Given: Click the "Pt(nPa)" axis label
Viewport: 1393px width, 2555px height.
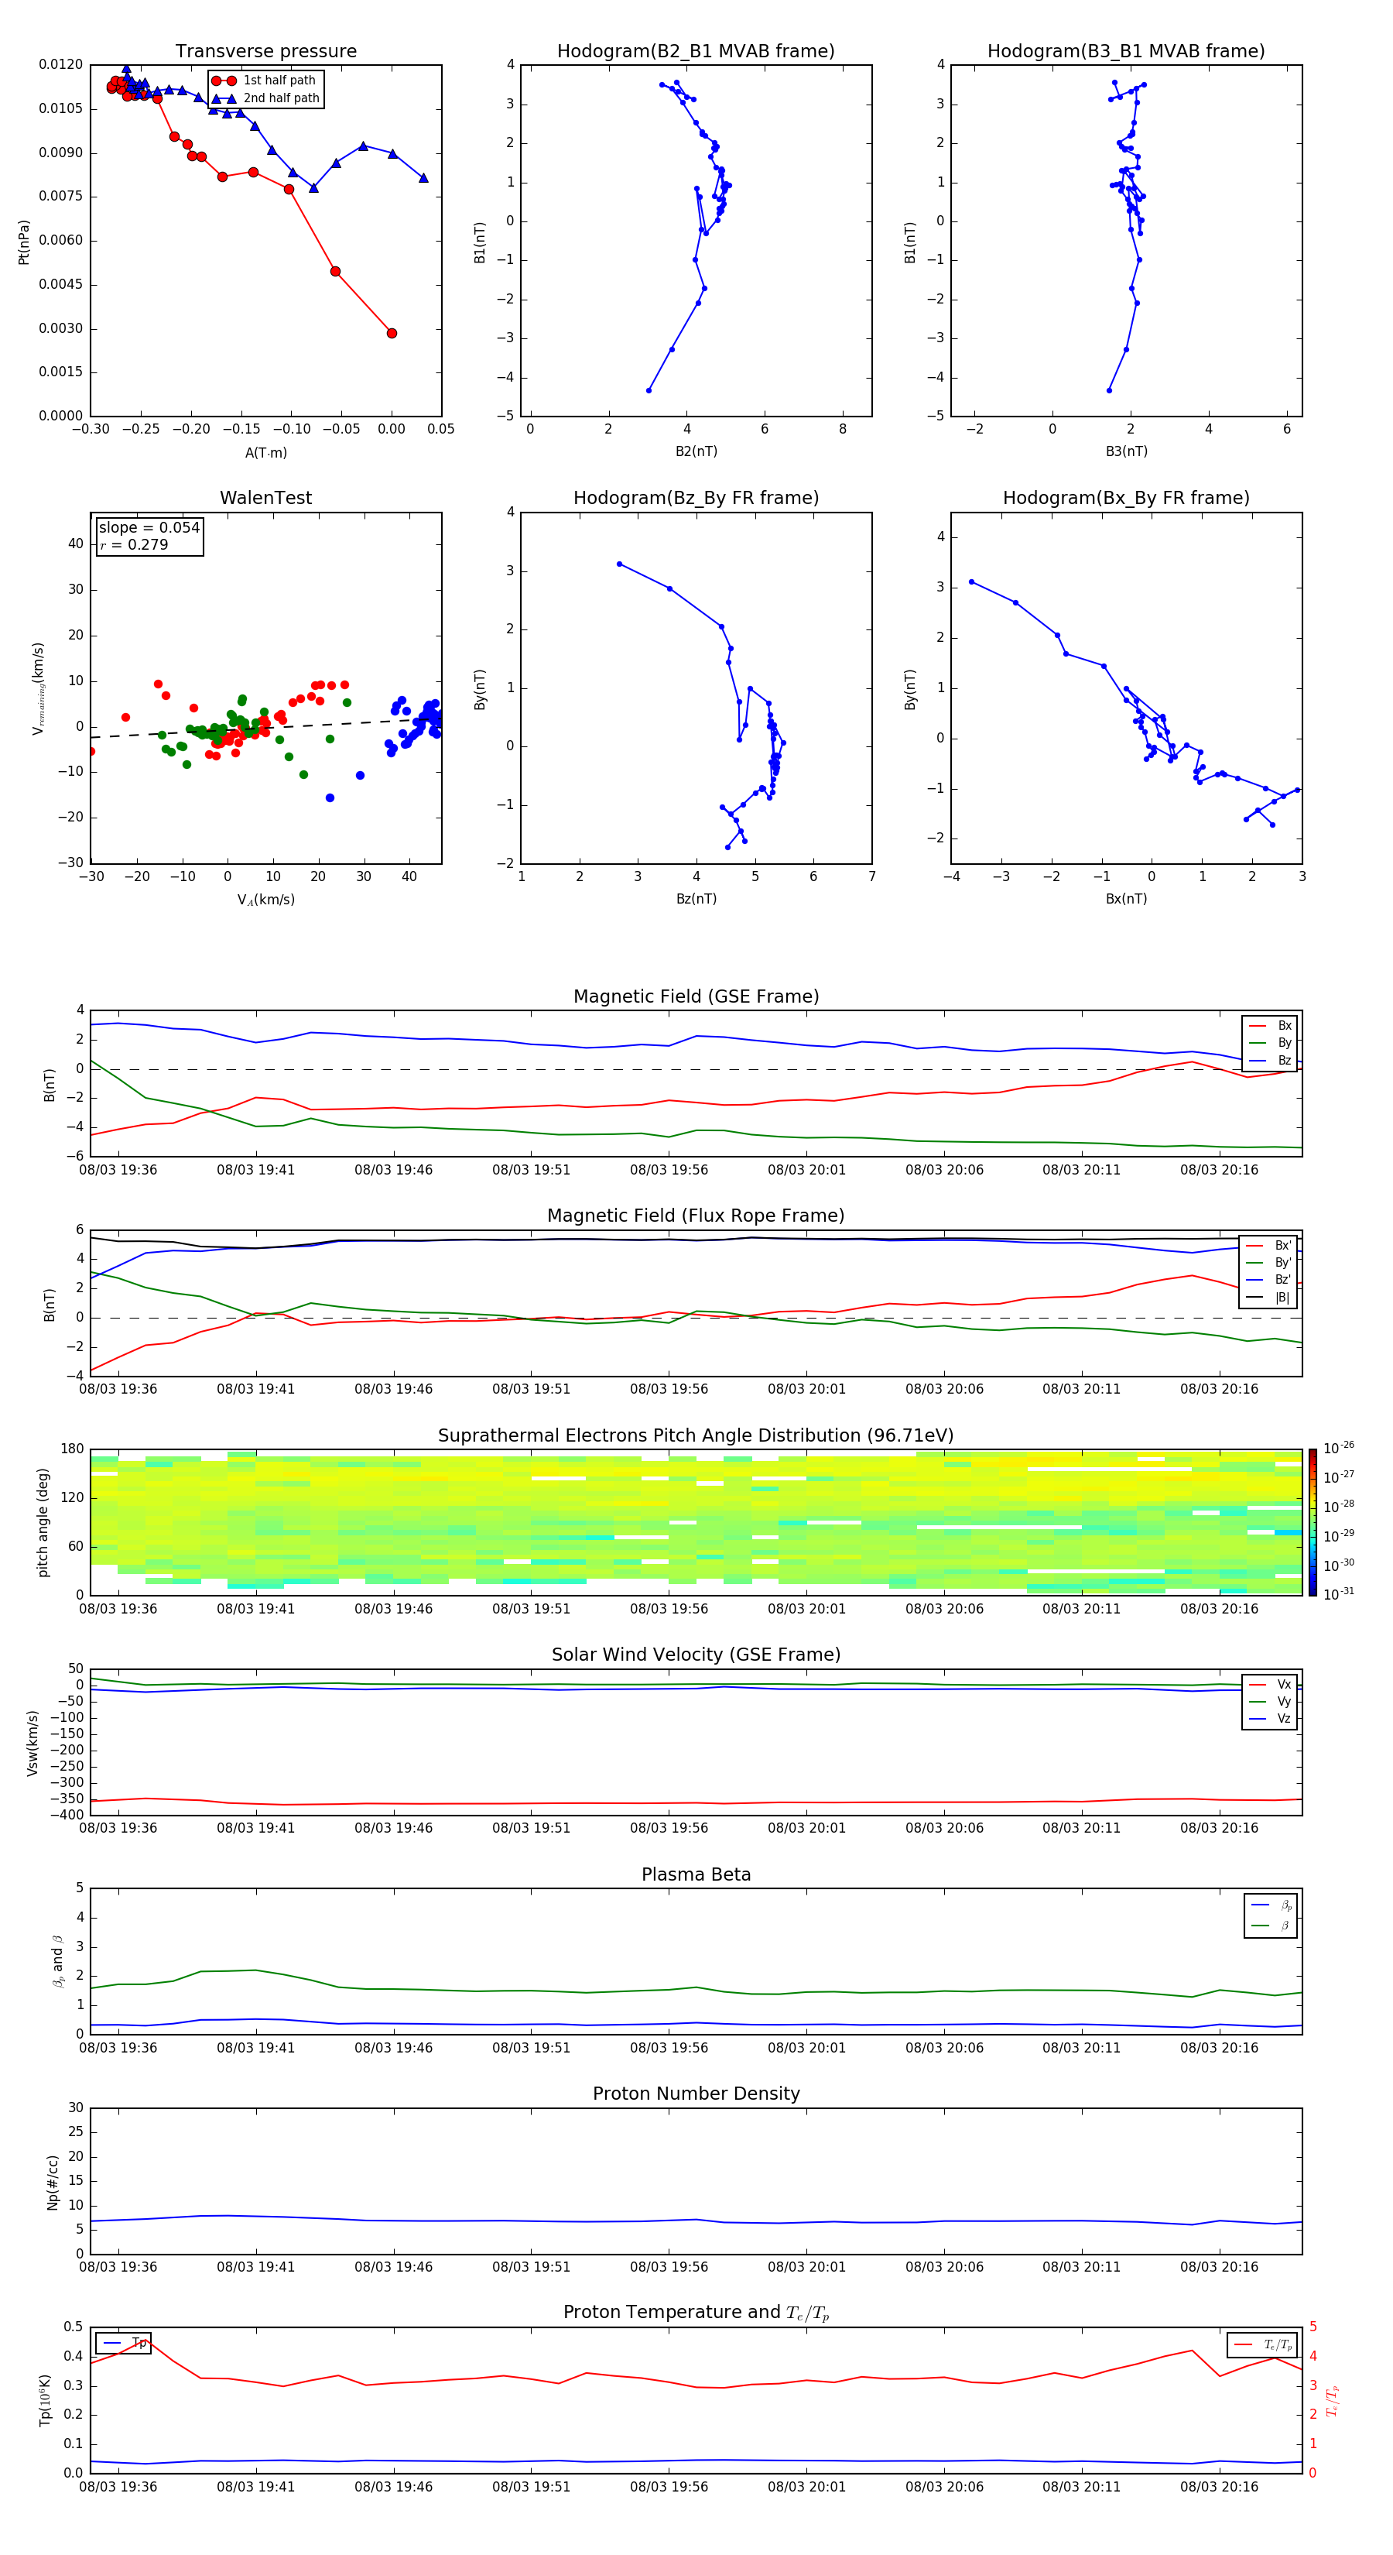Looking at the screenshot, I should pos(24,242).
